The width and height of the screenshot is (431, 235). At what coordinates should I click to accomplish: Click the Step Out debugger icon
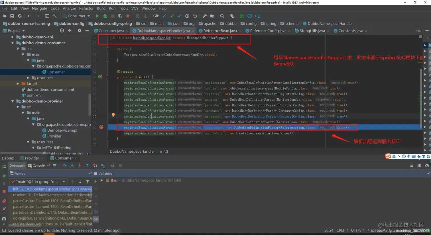click(x=87, y=165)
